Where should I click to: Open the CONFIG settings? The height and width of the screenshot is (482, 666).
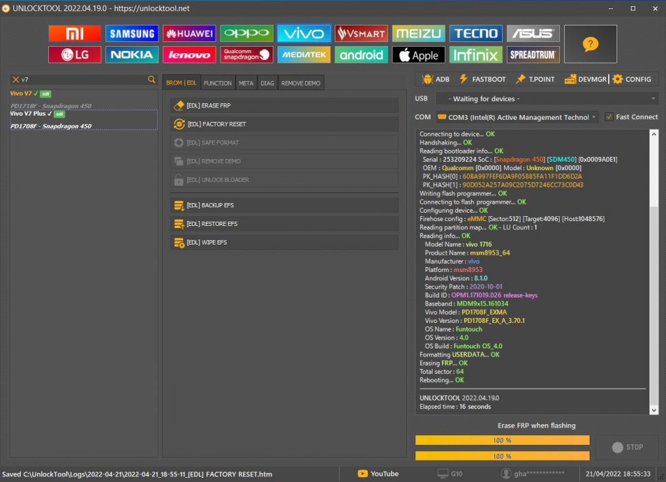click(632, 79)
